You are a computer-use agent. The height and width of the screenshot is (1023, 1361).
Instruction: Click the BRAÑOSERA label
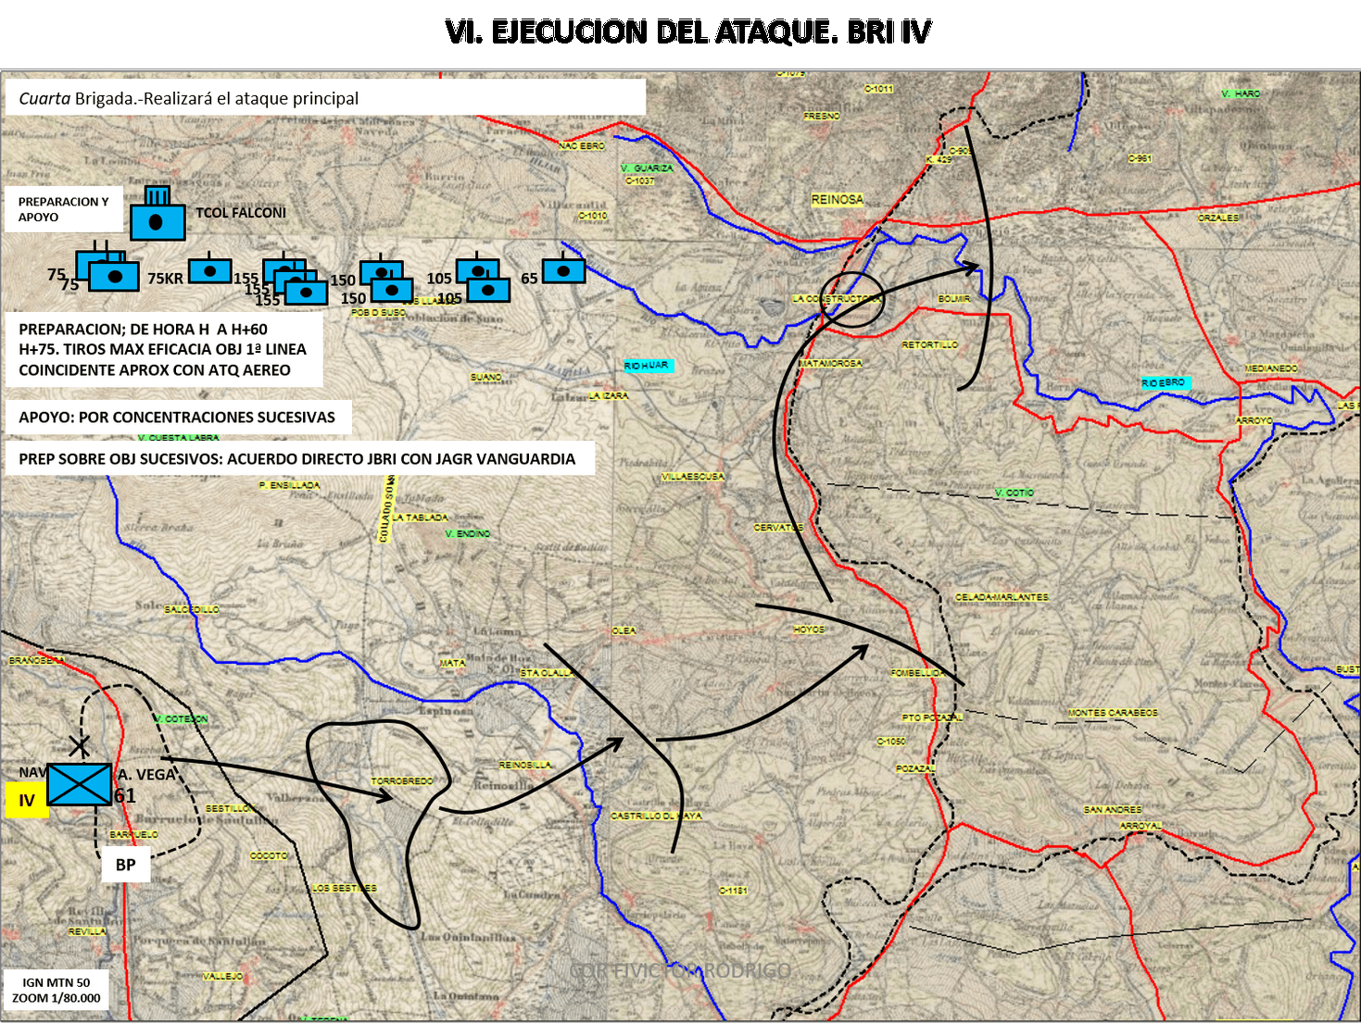coord(37,661)
